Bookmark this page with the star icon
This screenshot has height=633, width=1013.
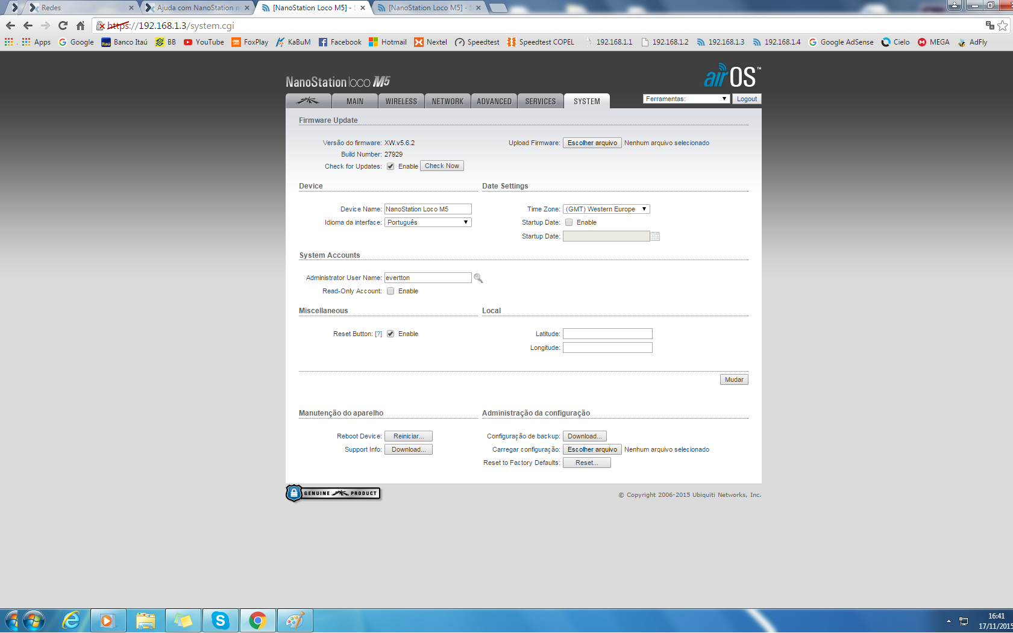(x=1002, y=25)
